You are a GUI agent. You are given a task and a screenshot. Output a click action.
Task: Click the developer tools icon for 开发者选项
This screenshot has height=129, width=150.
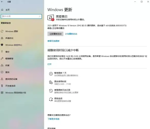click(x=2, y=86)
